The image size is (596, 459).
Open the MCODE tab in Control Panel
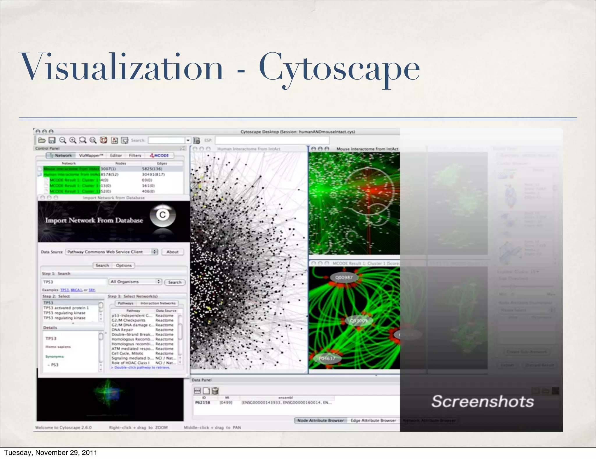coord(159,156)
